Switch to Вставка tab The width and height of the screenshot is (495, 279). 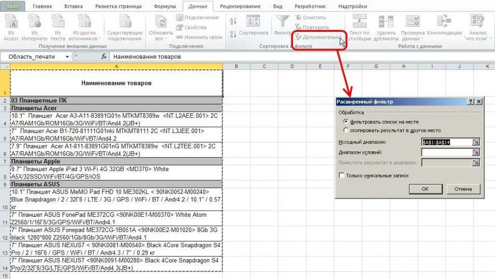pyautogui.click(x=73, y=6)
